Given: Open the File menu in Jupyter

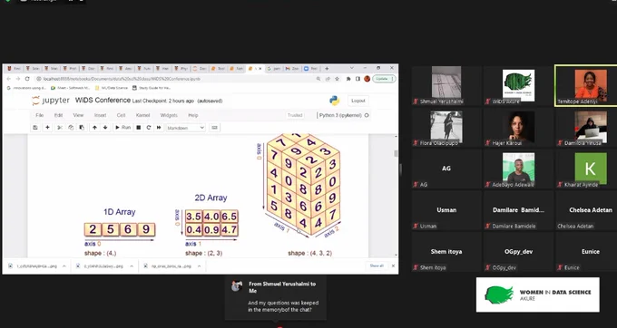Looking at the screenshot, I should tap(39, 115).
